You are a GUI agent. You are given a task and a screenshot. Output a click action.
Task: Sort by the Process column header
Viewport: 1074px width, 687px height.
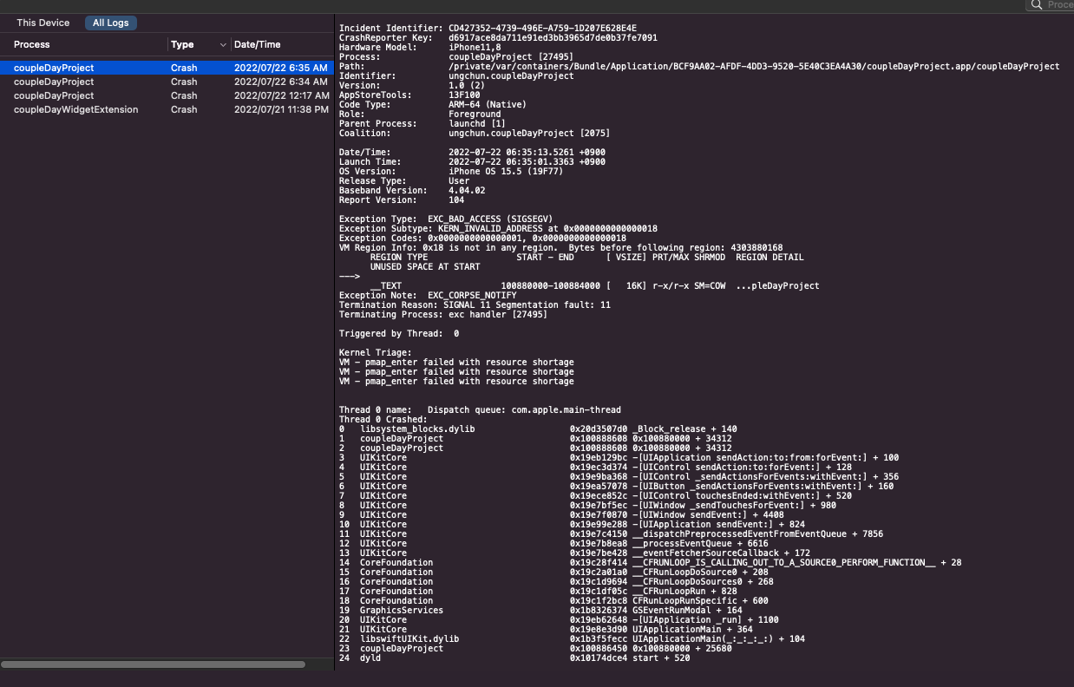pyautogui.click(x=32, y=44)
